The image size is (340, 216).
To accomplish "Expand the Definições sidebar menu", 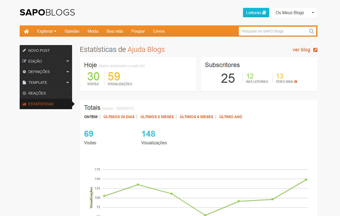I will click(46, 72).
